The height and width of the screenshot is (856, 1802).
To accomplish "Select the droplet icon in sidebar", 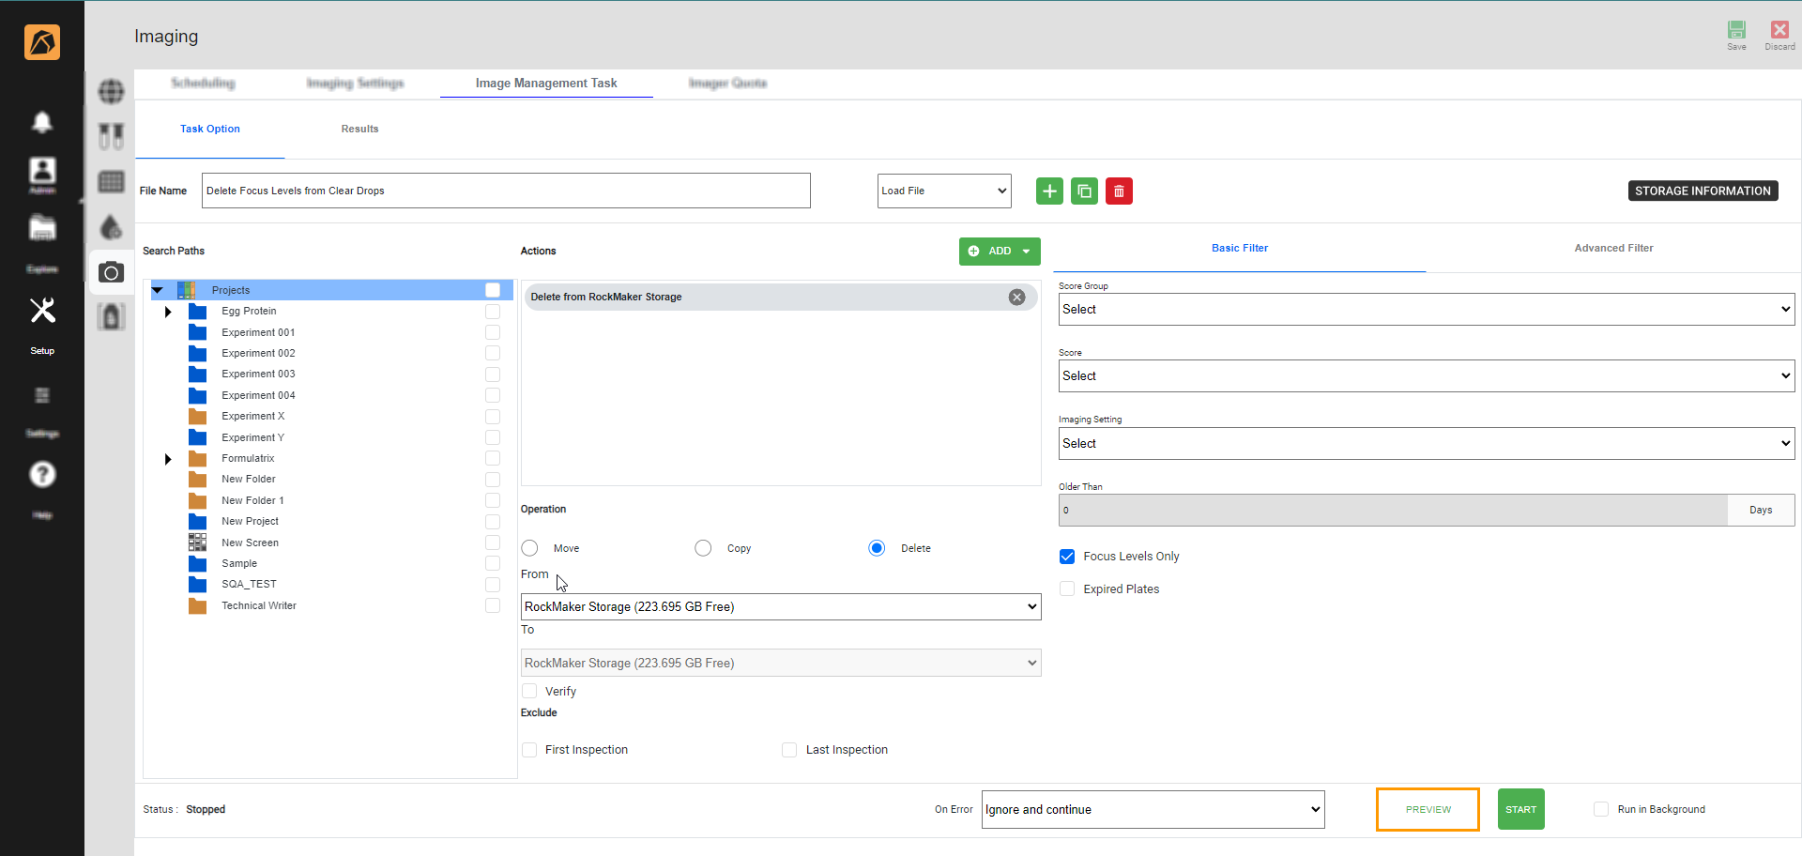I will tap(111, 227).
